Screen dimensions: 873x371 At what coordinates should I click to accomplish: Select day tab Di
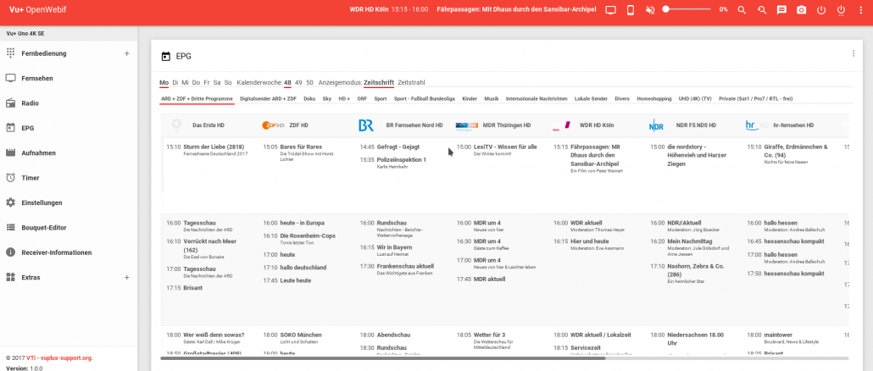(175, 83)
